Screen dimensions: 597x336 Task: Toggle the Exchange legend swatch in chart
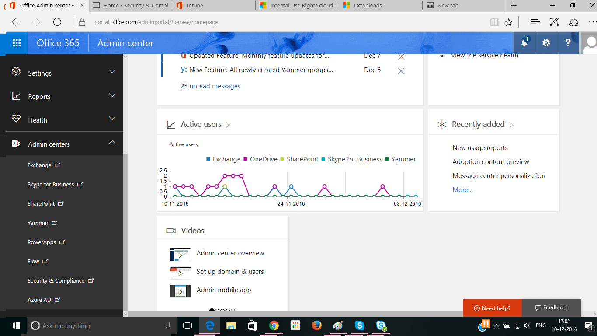[x=208, y=159]
